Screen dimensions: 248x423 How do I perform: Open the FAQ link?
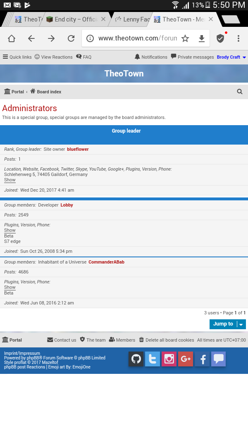(x=83, y=57)
